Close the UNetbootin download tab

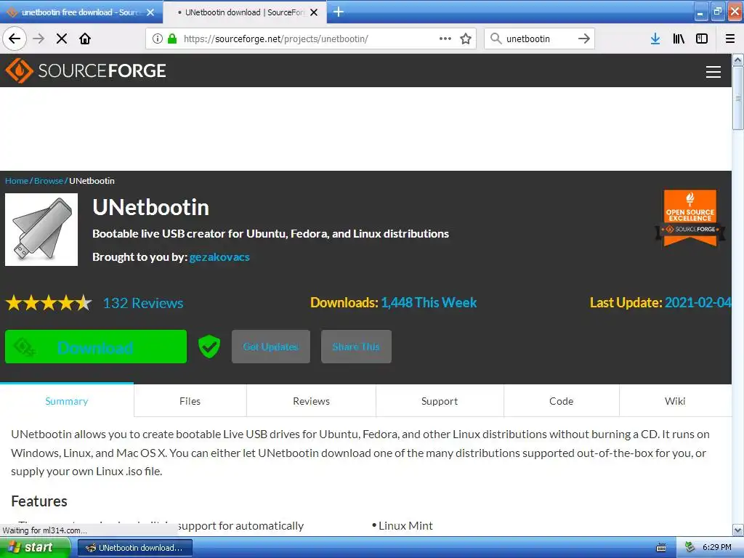point(314,12)
